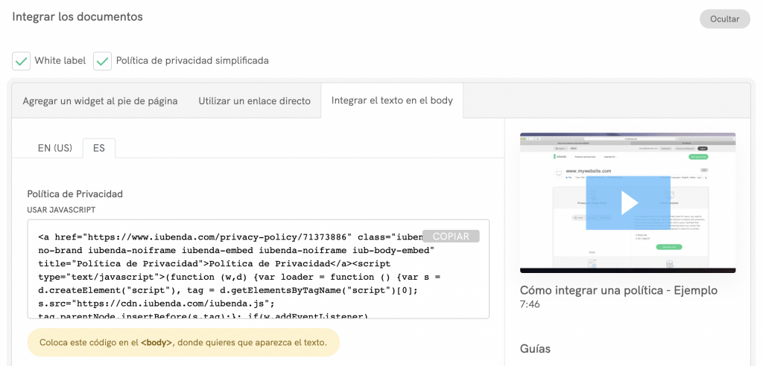Switch to Agregar un widget al pie de página tab
763x366 pixels.
click(100, 100)
